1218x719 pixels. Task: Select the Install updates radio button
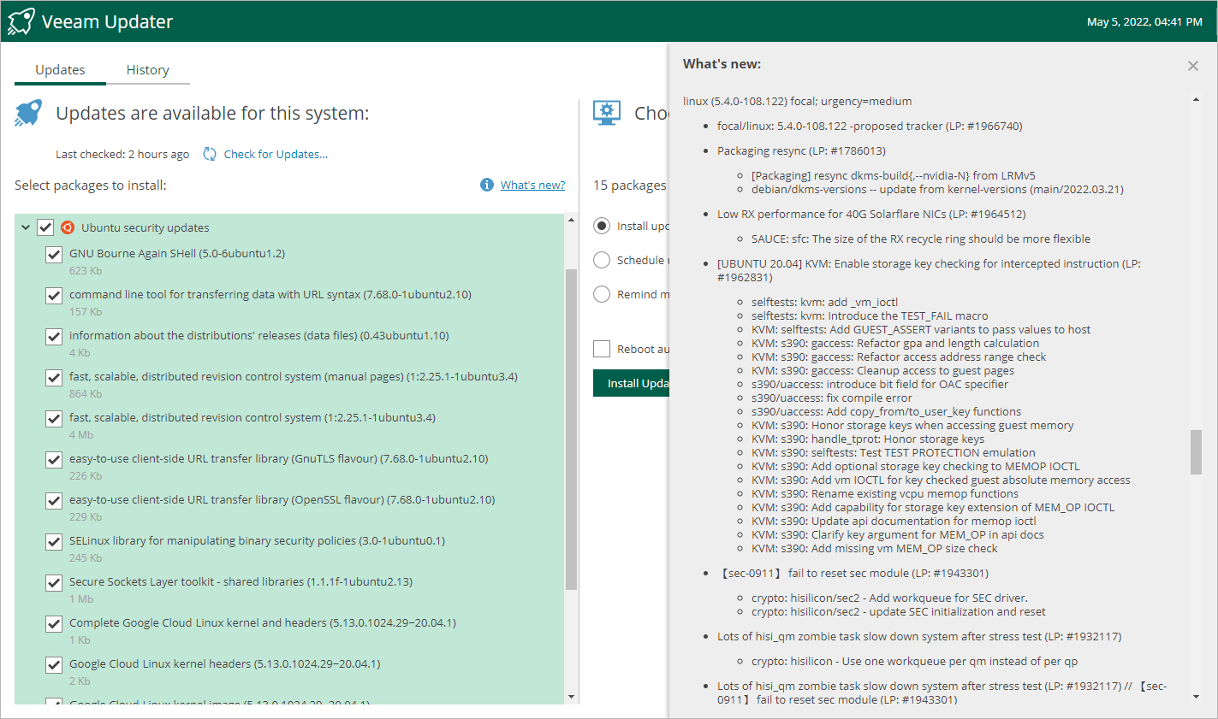point(602,226)
